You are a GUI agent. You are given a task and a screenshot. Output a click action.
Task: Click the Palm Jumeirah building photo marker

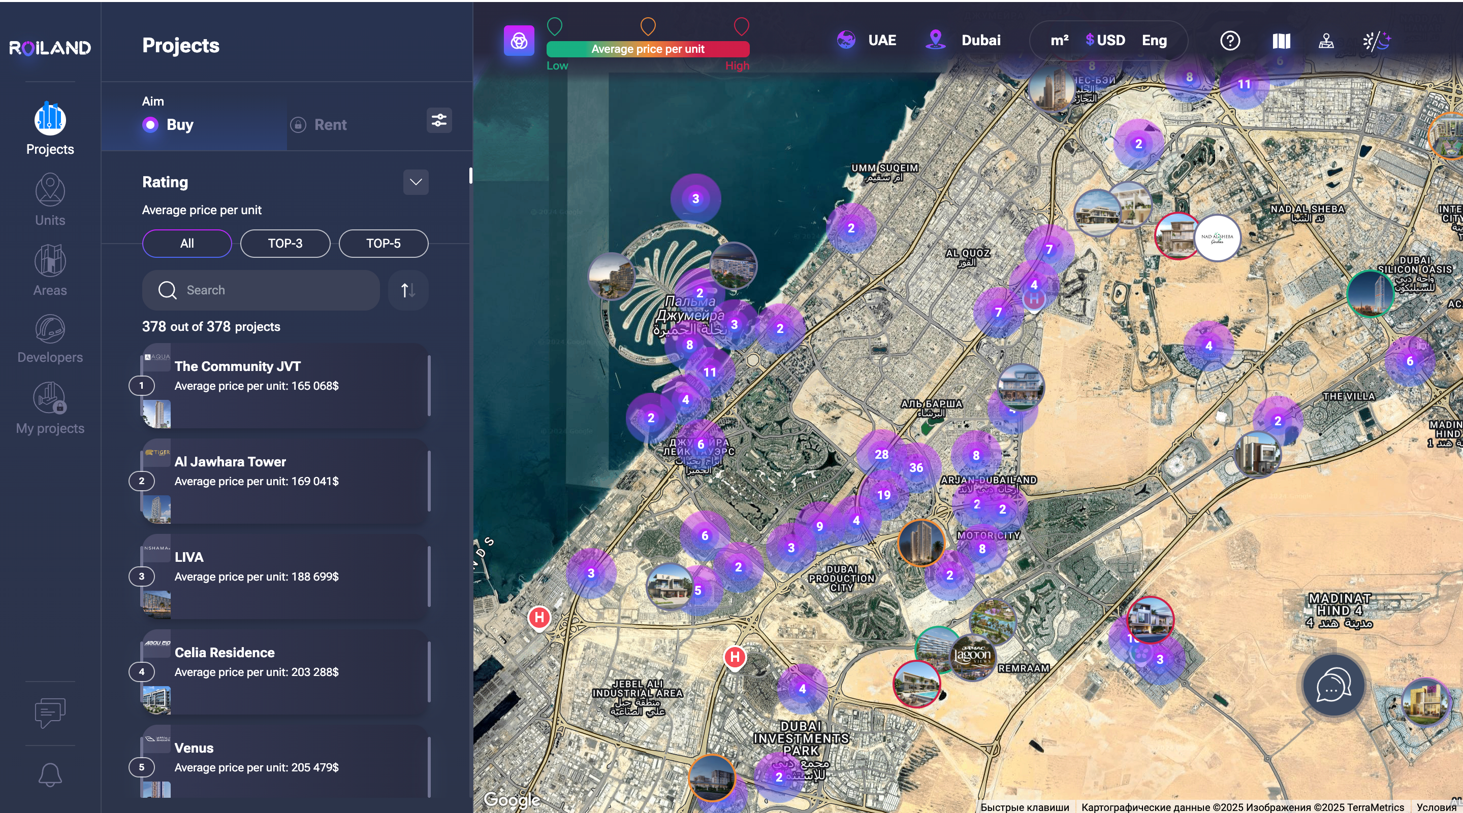(733, 265)
